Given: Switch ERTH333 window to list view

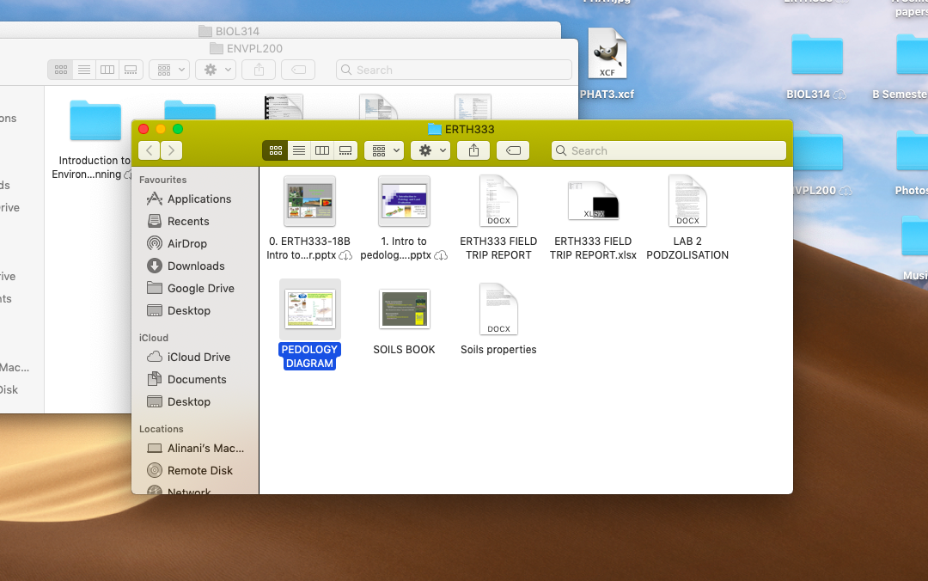Looking at the screenshot, I should click(x=299, y=150).
